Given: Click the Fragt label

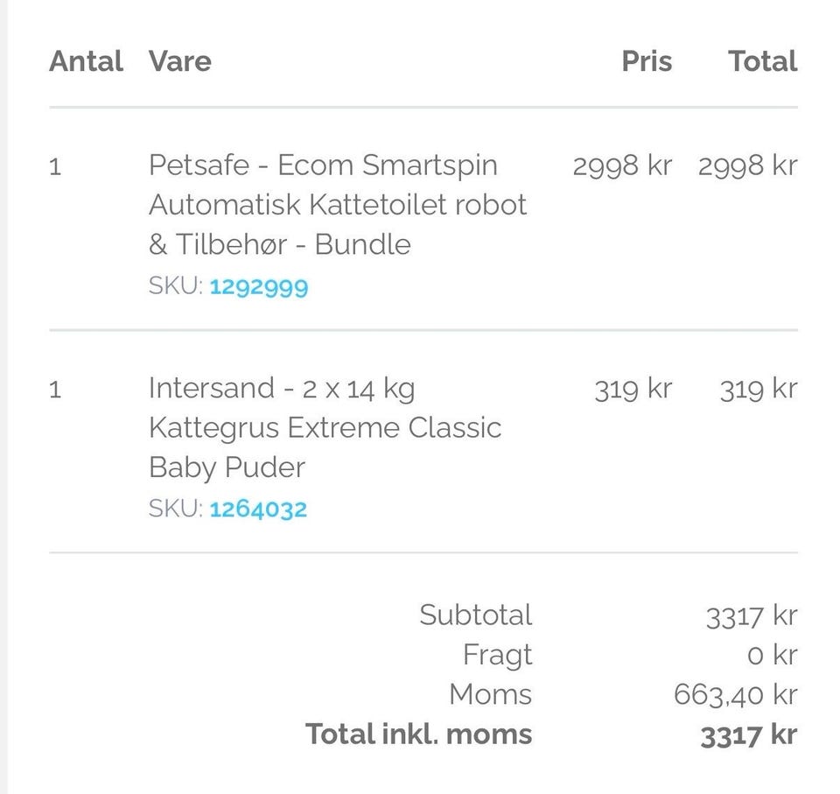Looking at the screenshot, I should (x=497, y=654).
